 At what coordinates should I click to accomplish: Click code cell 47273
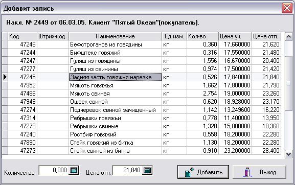(x=22, y=151)
